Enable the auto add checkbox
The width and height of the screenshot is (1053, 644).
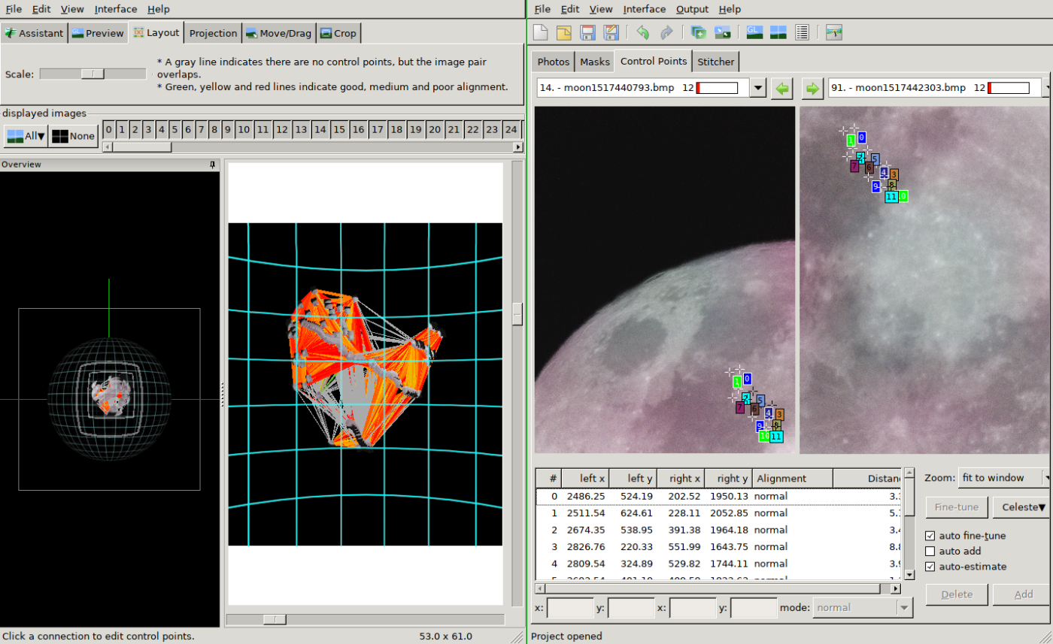tap(930, 551)
